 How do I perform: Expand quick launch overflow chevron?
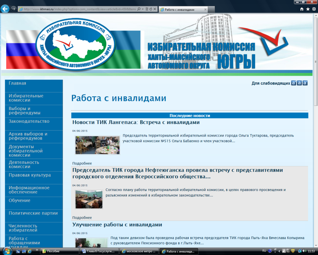[x=37, y=250]
